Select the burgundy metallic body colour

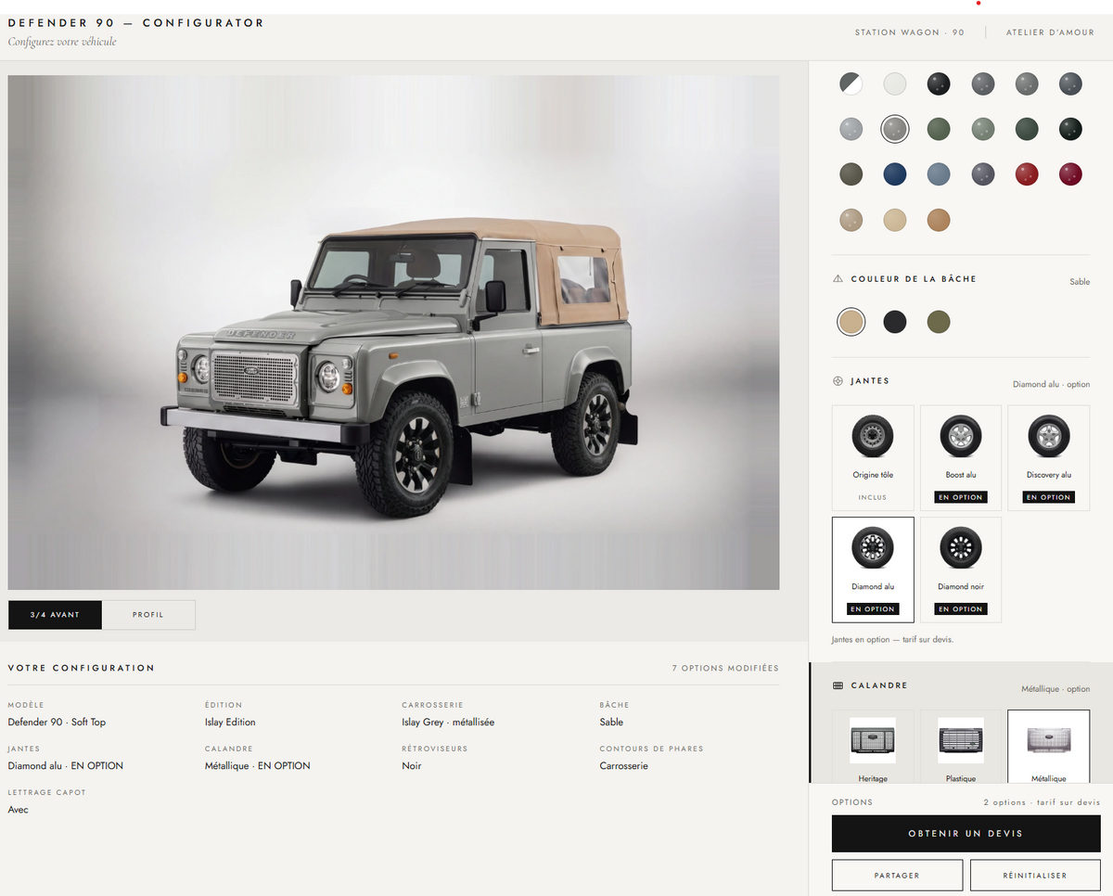point(1070,173)
